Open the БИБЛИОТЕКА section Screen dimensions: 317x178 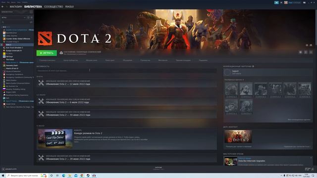(33, 6)
